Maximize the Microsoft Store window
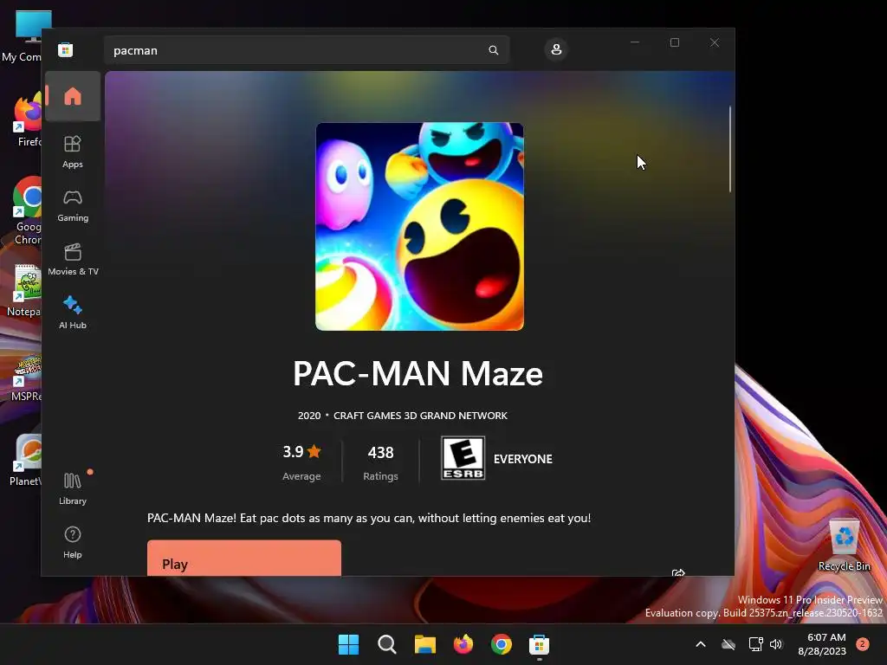The height and width of the screenshot is (665, 887). pyautogui.click(x=674, y=42)
